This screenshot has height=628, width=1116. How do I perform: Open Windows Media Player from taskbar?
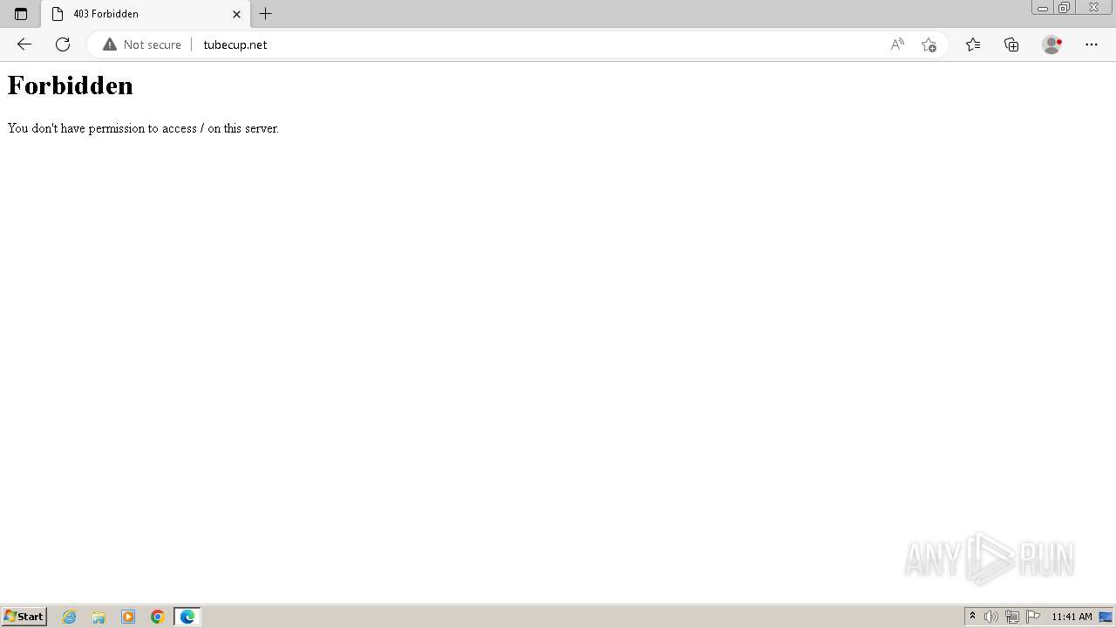coord(128,617)
